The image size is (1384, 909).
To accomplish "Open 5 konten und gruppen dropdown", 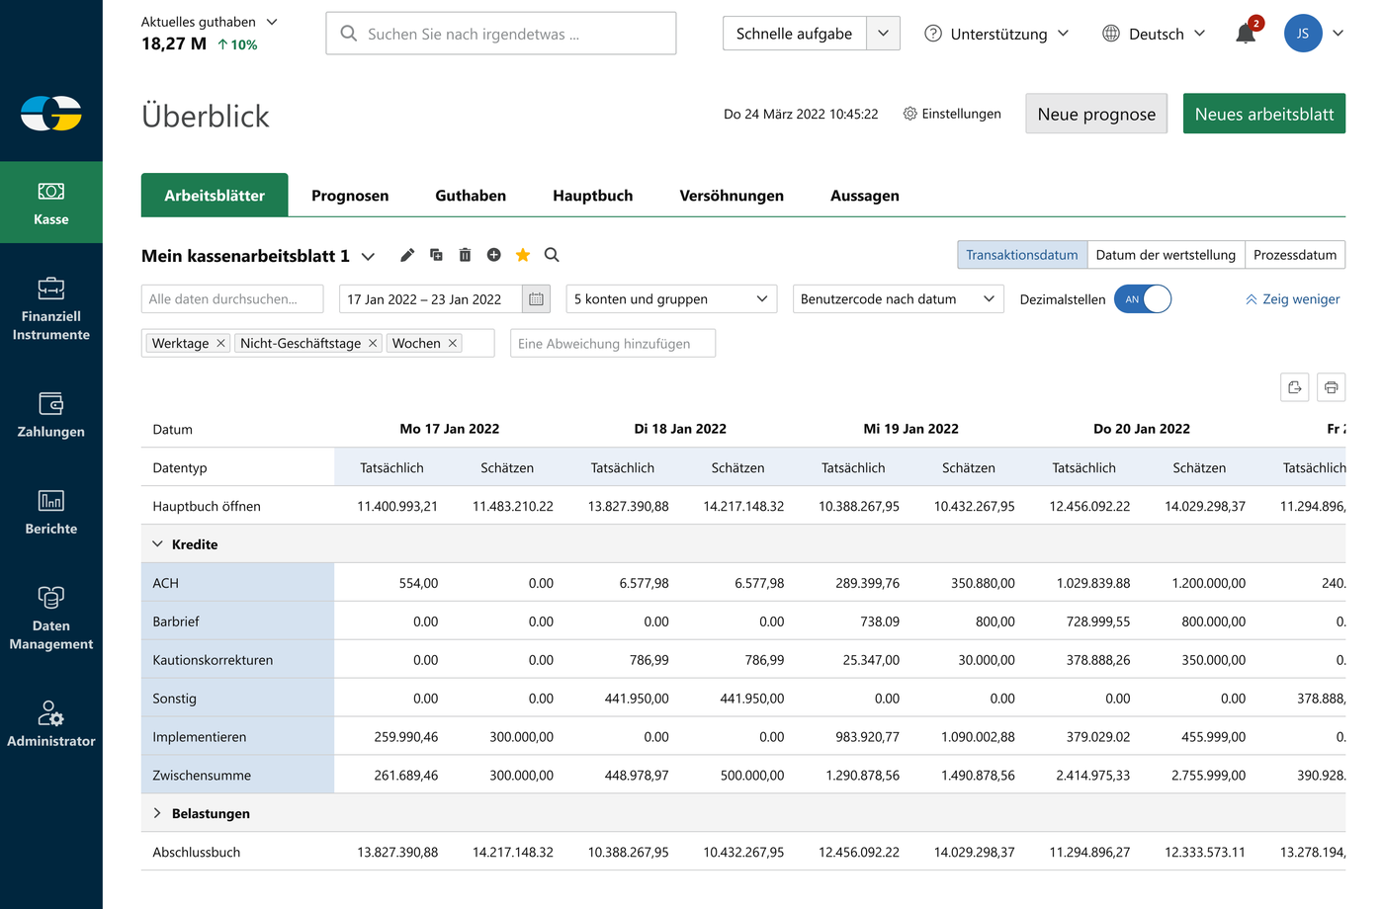I will click(x=671, y=299).
